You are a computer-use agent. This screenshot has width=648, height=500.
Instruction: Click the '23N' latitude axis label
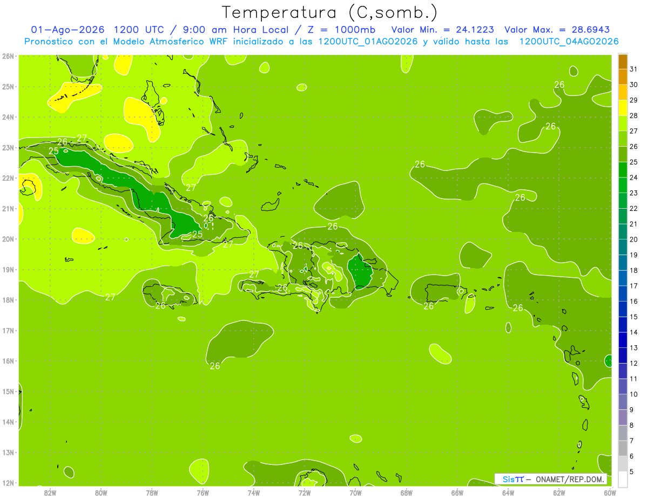click(8, 147)
